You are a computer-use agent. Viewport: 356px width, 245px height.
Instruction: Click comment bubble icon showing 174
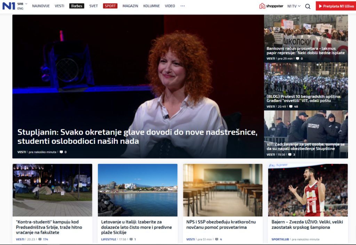tap(40, 239)
